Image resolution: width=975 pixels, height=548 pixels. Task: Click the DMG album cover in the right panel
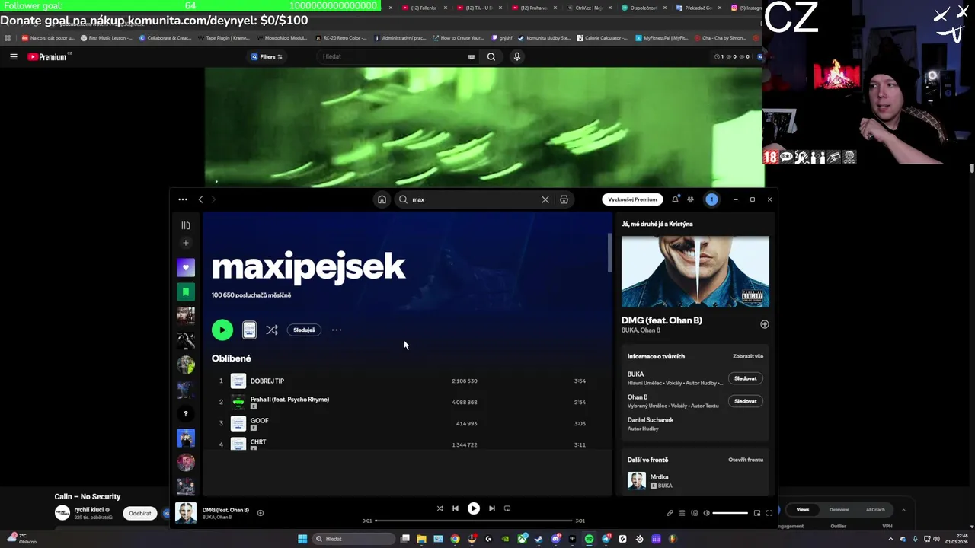click(x=695, y=271)
